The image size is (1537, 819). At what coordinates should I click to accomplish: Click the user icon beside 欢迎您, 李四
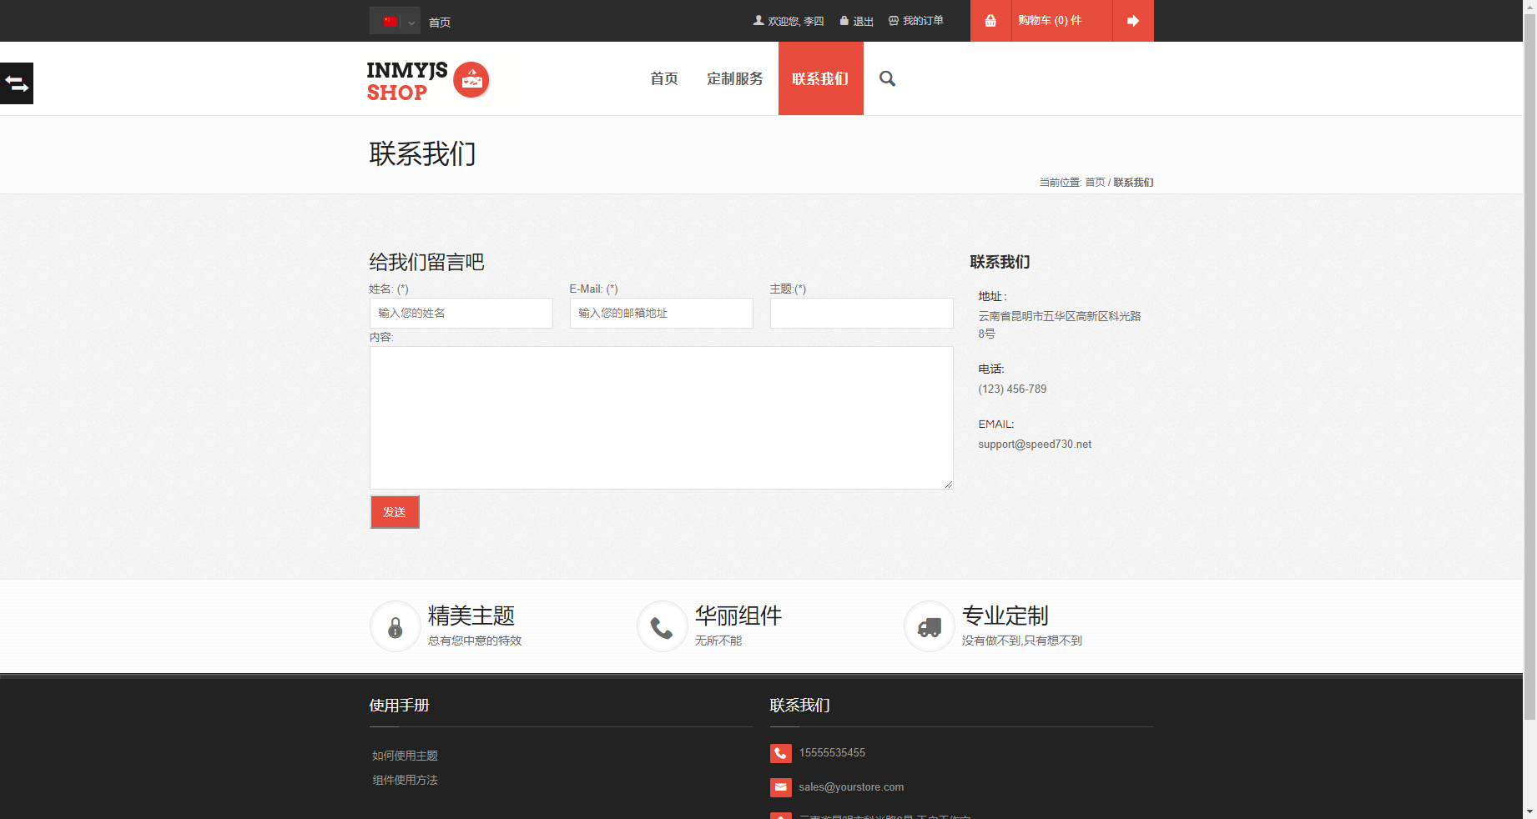pos(758,20)
